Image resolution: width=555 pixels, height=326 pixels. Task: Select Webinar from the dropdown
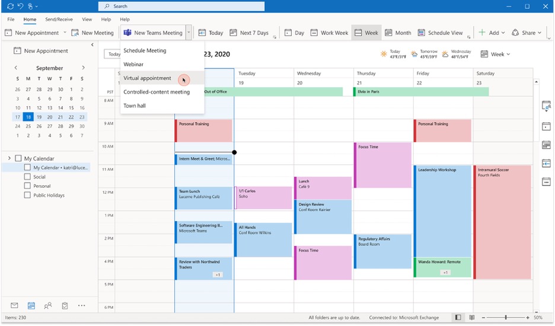[133, 64]
